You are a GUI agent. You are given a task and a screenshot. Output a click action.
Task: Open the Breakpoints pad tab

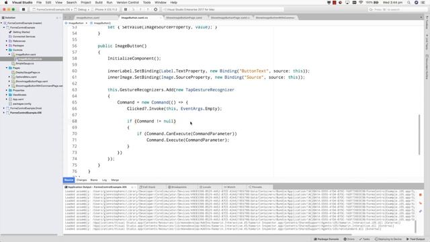(x=178, y=187)
